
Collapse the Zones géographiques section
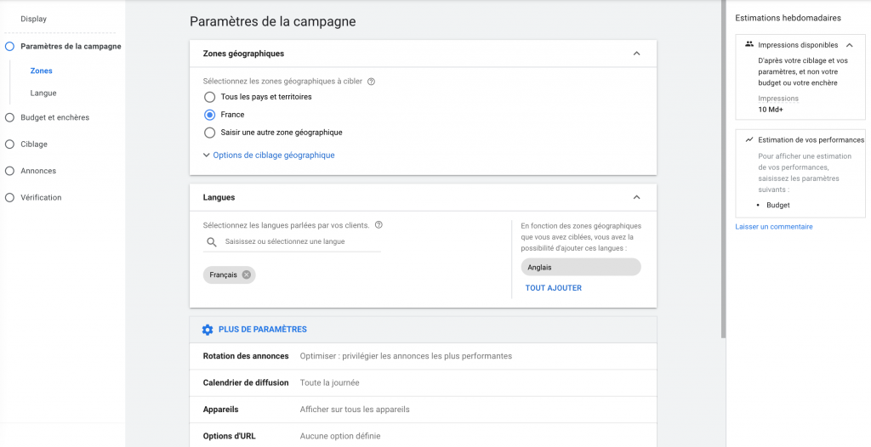[x=636, y=54]
